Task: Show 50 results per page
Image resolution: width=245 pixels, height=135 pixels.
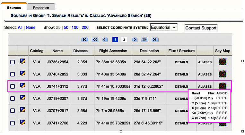Action: click(66, 28)
